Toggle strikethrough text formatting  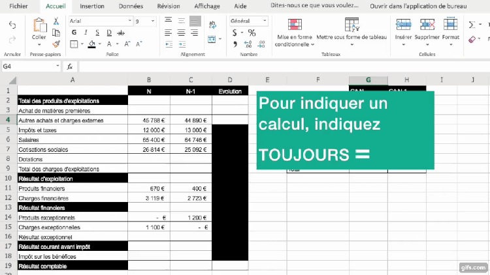tap(120, 33)
